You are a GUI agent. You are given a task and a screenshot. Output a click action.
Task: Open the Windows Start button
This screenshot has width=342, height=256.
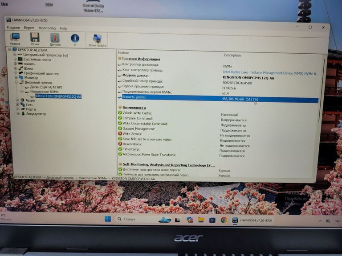(108, 219)
